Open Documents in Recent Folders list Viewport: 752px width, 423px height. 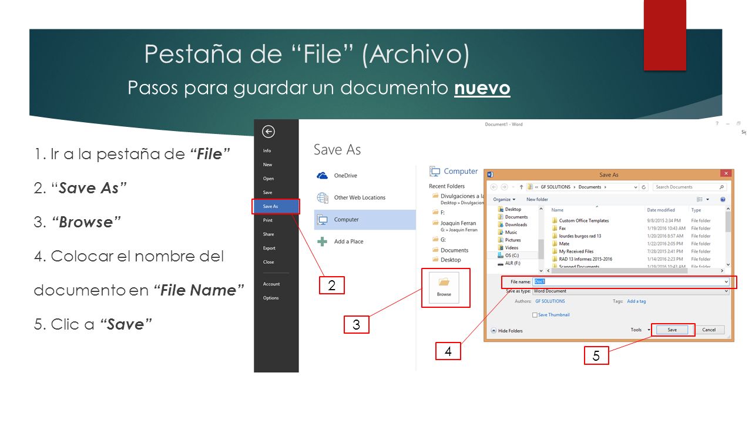tap(451, 250)
